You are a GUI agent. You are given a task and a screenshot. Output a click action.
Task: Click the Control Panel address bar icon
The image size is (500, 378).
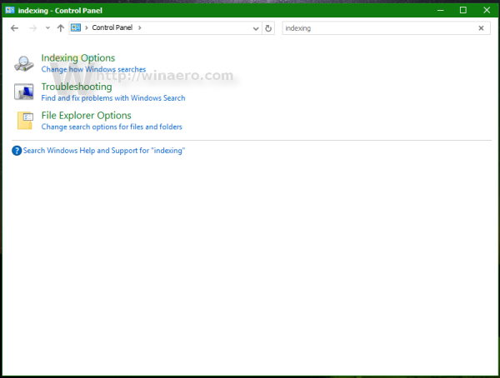[76, 27]
